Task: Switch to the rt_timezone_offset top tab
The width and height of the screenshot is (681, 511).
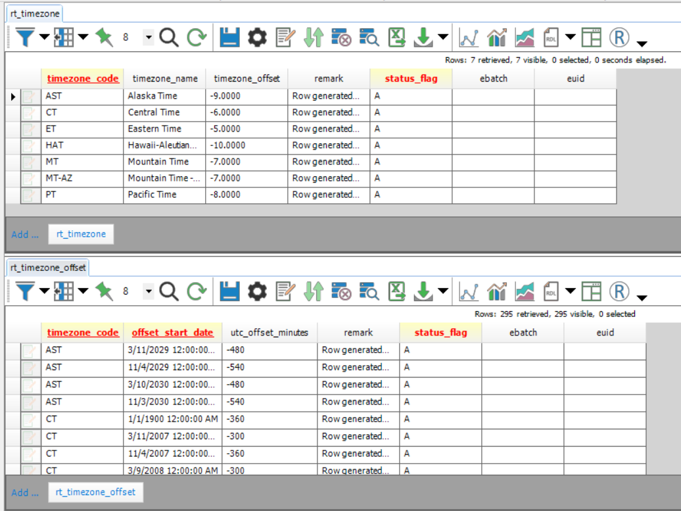Action: point(48,267)
